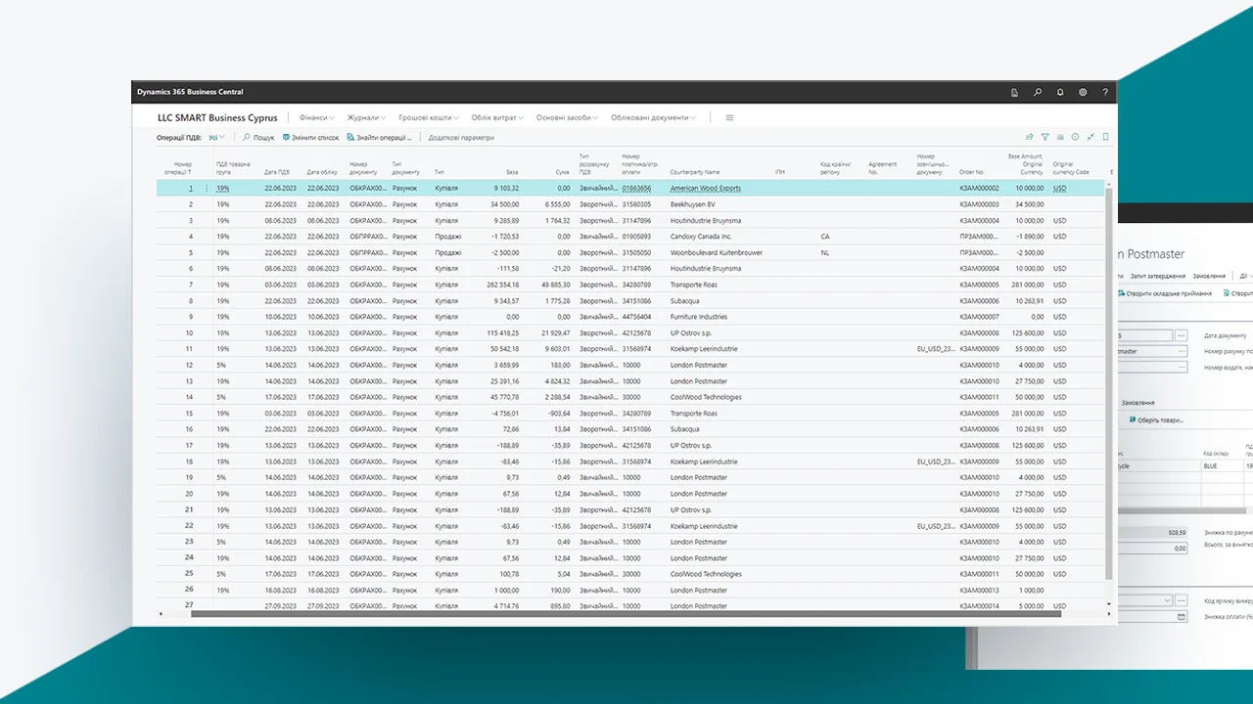The image size is (1253, 704).
Task: Click the help question mark icon
Action: (1105, 92)
